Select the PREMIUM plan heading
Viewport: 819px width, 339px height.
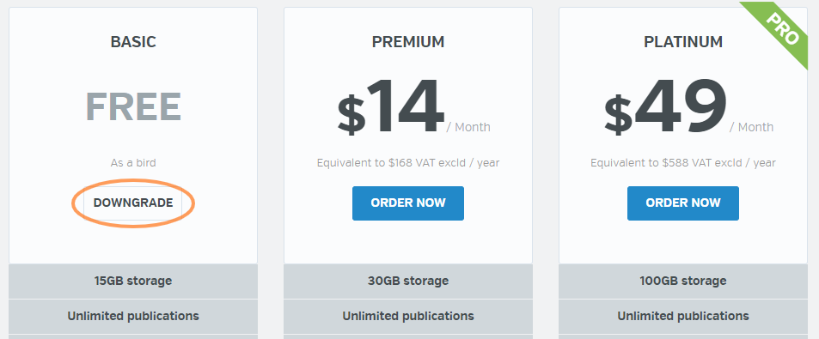coord(408,42)
